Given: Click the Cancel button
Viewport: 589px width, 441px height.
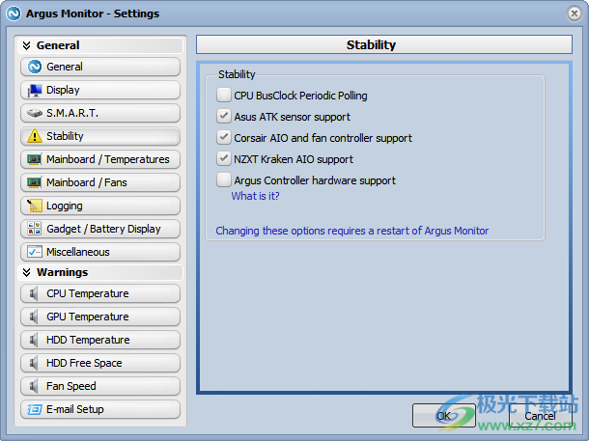Looking at the screenshot, I should (540, 416).
